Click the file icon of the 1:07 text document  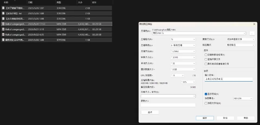tap(3, 8)
